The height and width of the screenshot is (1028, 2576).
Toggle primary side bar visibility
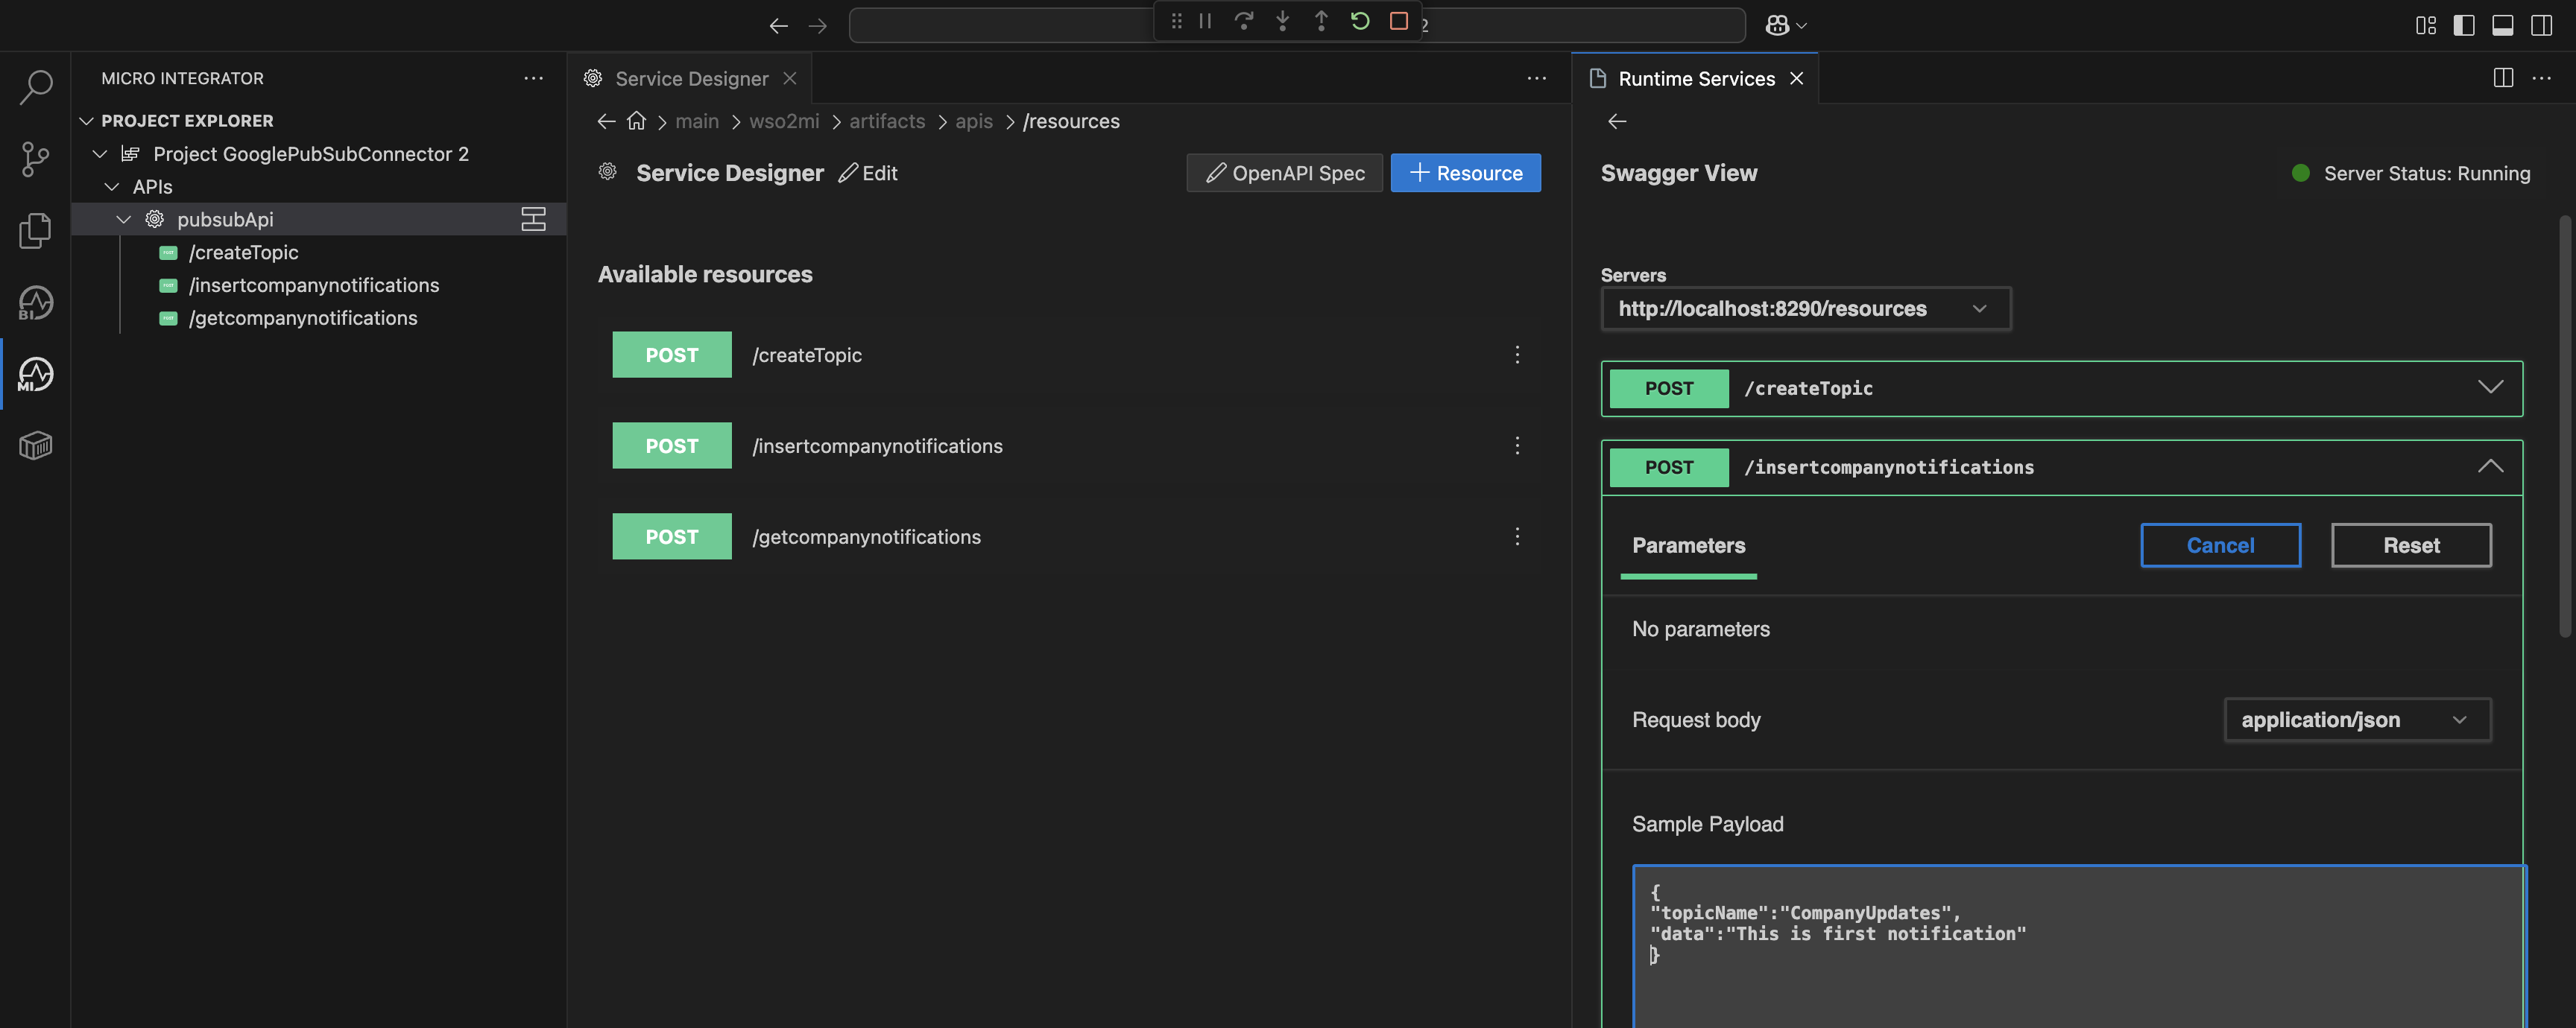(x=2464, y=26)
